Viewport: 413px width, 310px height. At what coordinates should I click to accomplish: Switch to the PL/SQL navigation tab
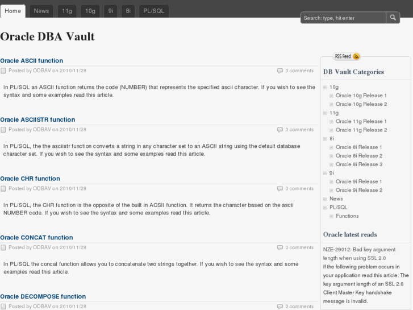point(153,11)
